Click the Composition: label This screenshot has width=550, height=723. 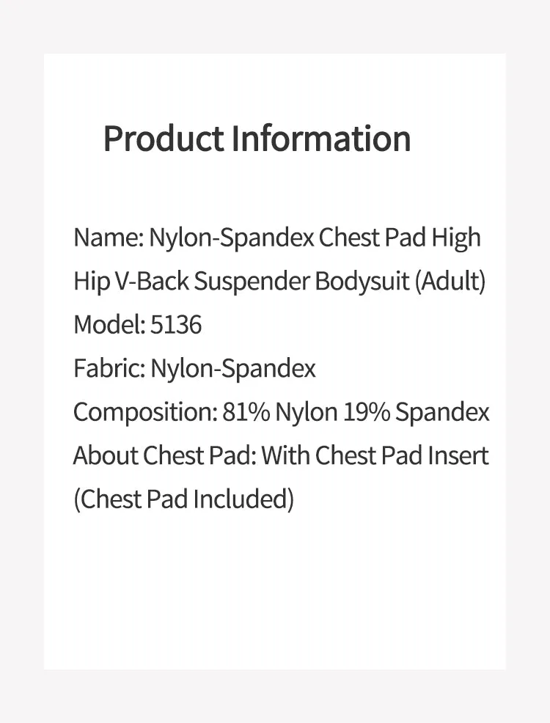[x=145, y=412]
